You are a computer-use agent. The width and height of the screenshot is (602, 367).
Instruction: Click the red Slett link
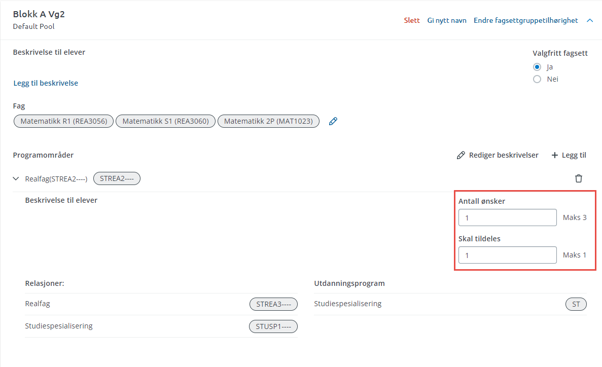412,20
